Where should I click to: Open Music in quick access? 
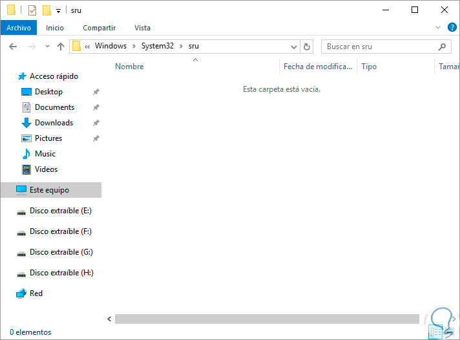pyautogui.click(x=45, y=154)
